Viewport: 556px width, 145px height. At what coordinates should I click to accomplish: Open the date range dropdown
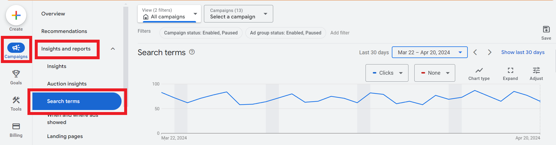pyautogui.click(x=429, y=53)
